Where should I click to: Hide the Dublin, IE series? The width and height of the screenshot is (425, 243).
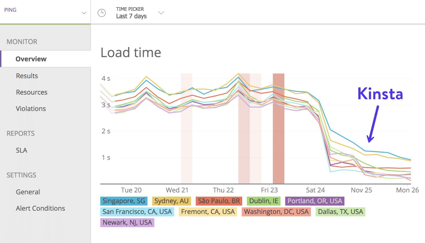point(263,201)
